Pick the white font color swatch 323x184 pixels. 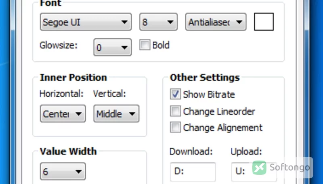click(x=264, y=22)
